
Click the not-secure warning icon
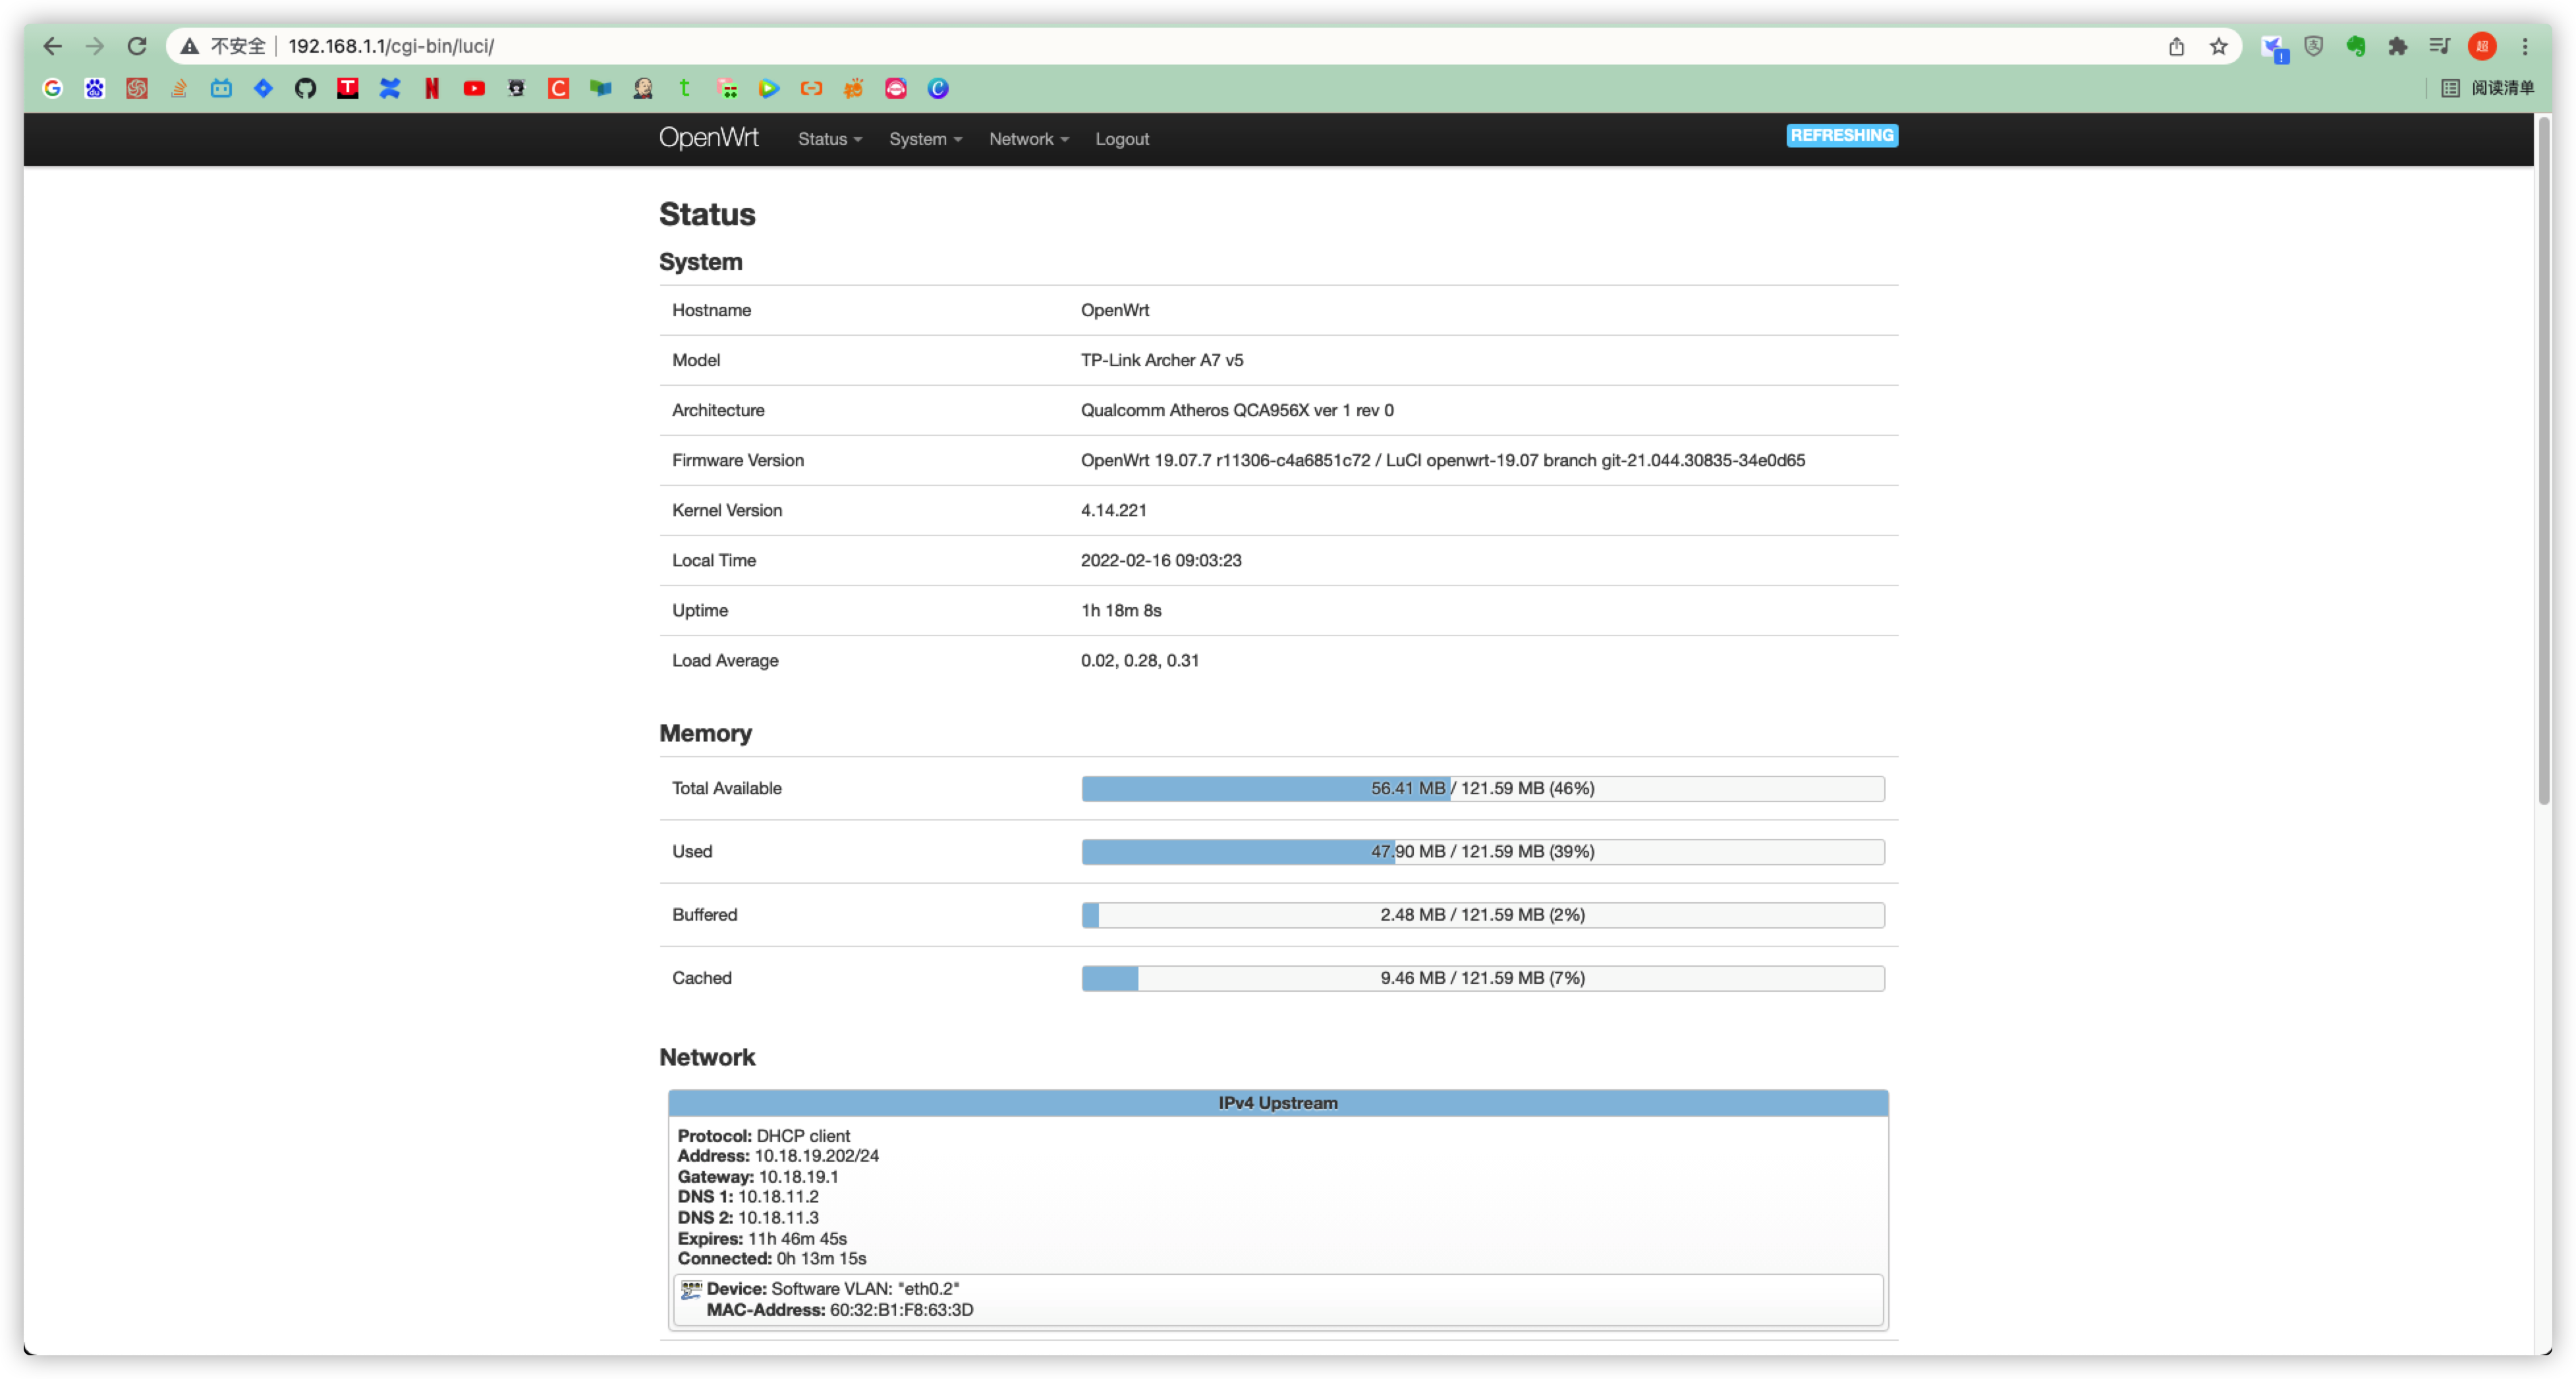tap(189, 46)
